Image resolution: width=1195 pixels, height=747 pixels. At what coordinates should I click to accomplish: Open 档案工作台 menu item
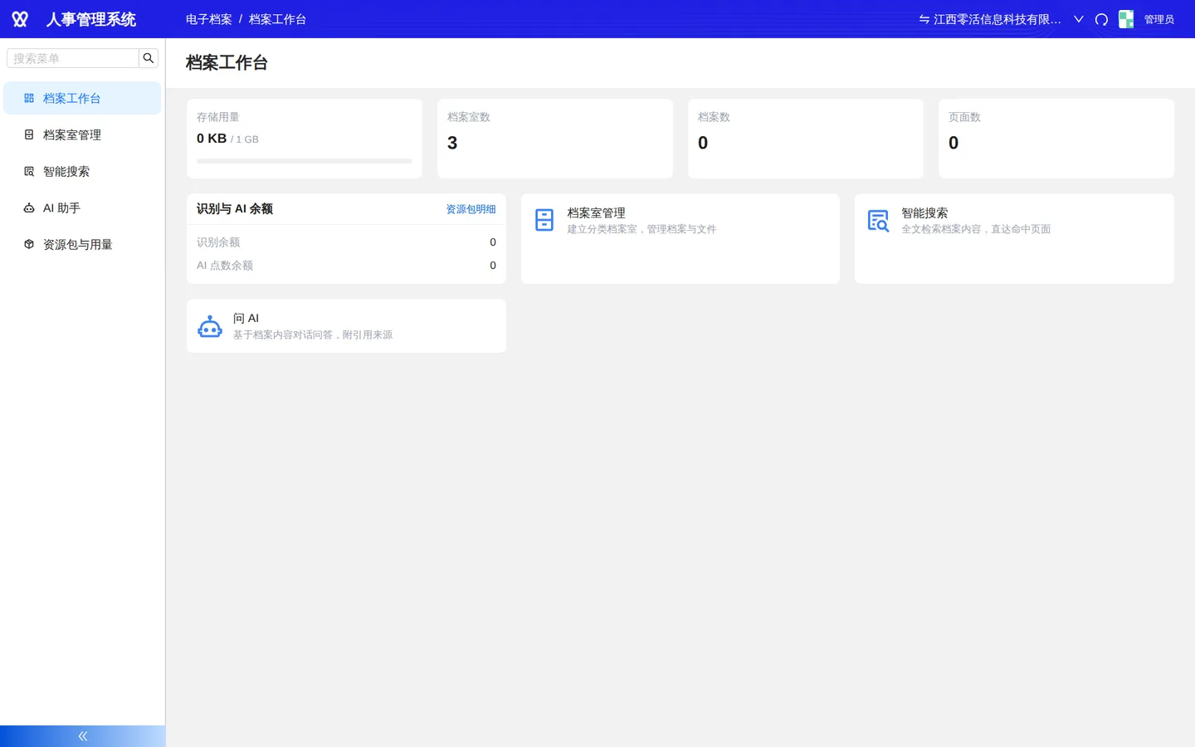(x=82, y=98)
